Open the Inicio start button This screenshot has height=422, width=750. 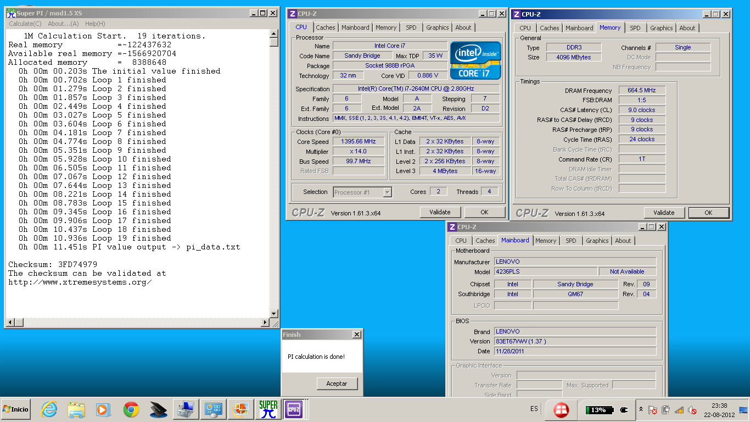pyautogui.click(x=16, y=409)
